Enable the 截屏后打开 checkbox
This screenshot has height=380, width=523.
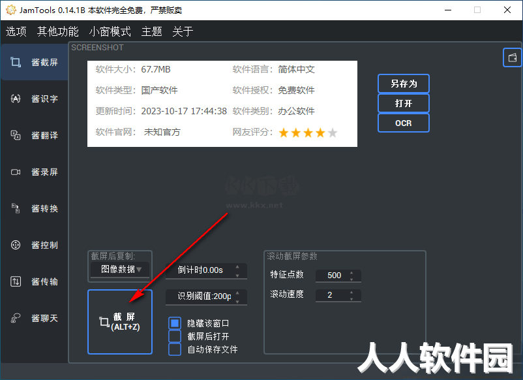tap(175, 336)
